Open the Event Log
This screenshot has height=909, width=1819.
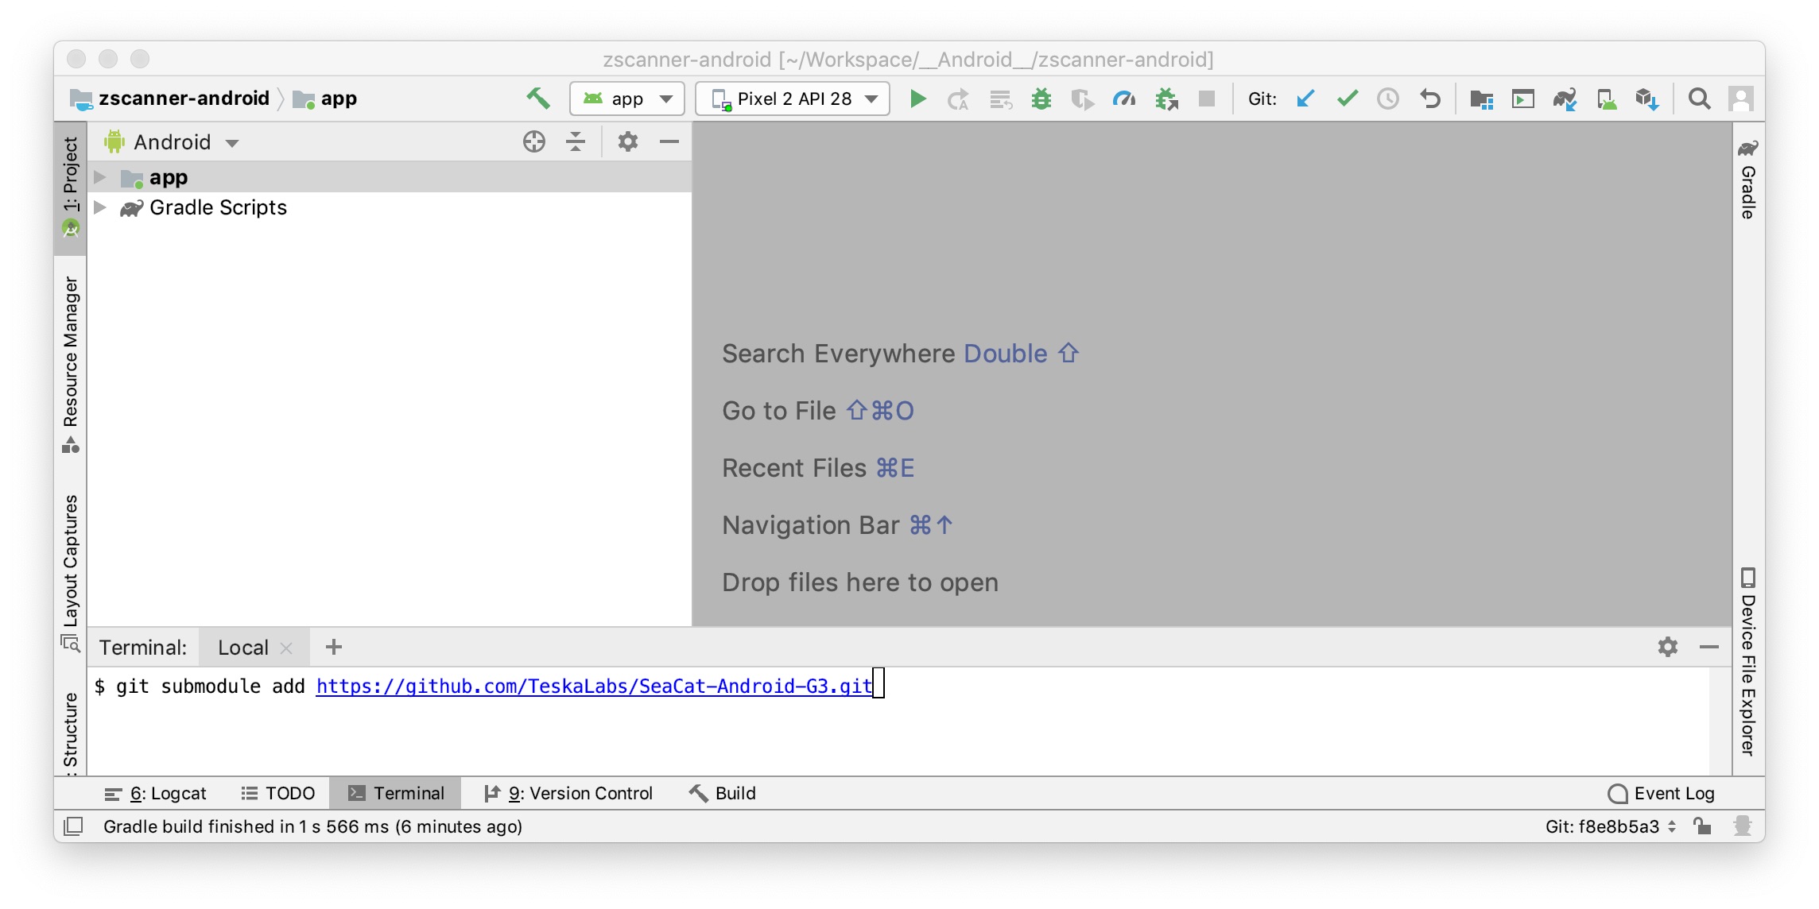click(1661, 793)
